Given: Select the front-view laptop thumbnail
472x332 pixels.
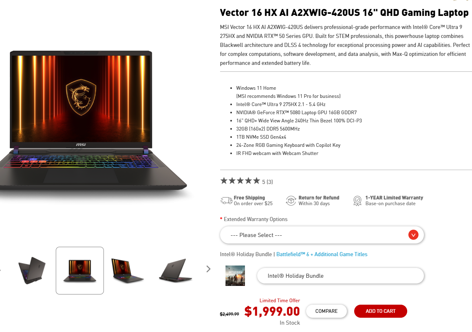Looking at the screenshot, I should 80,270.
